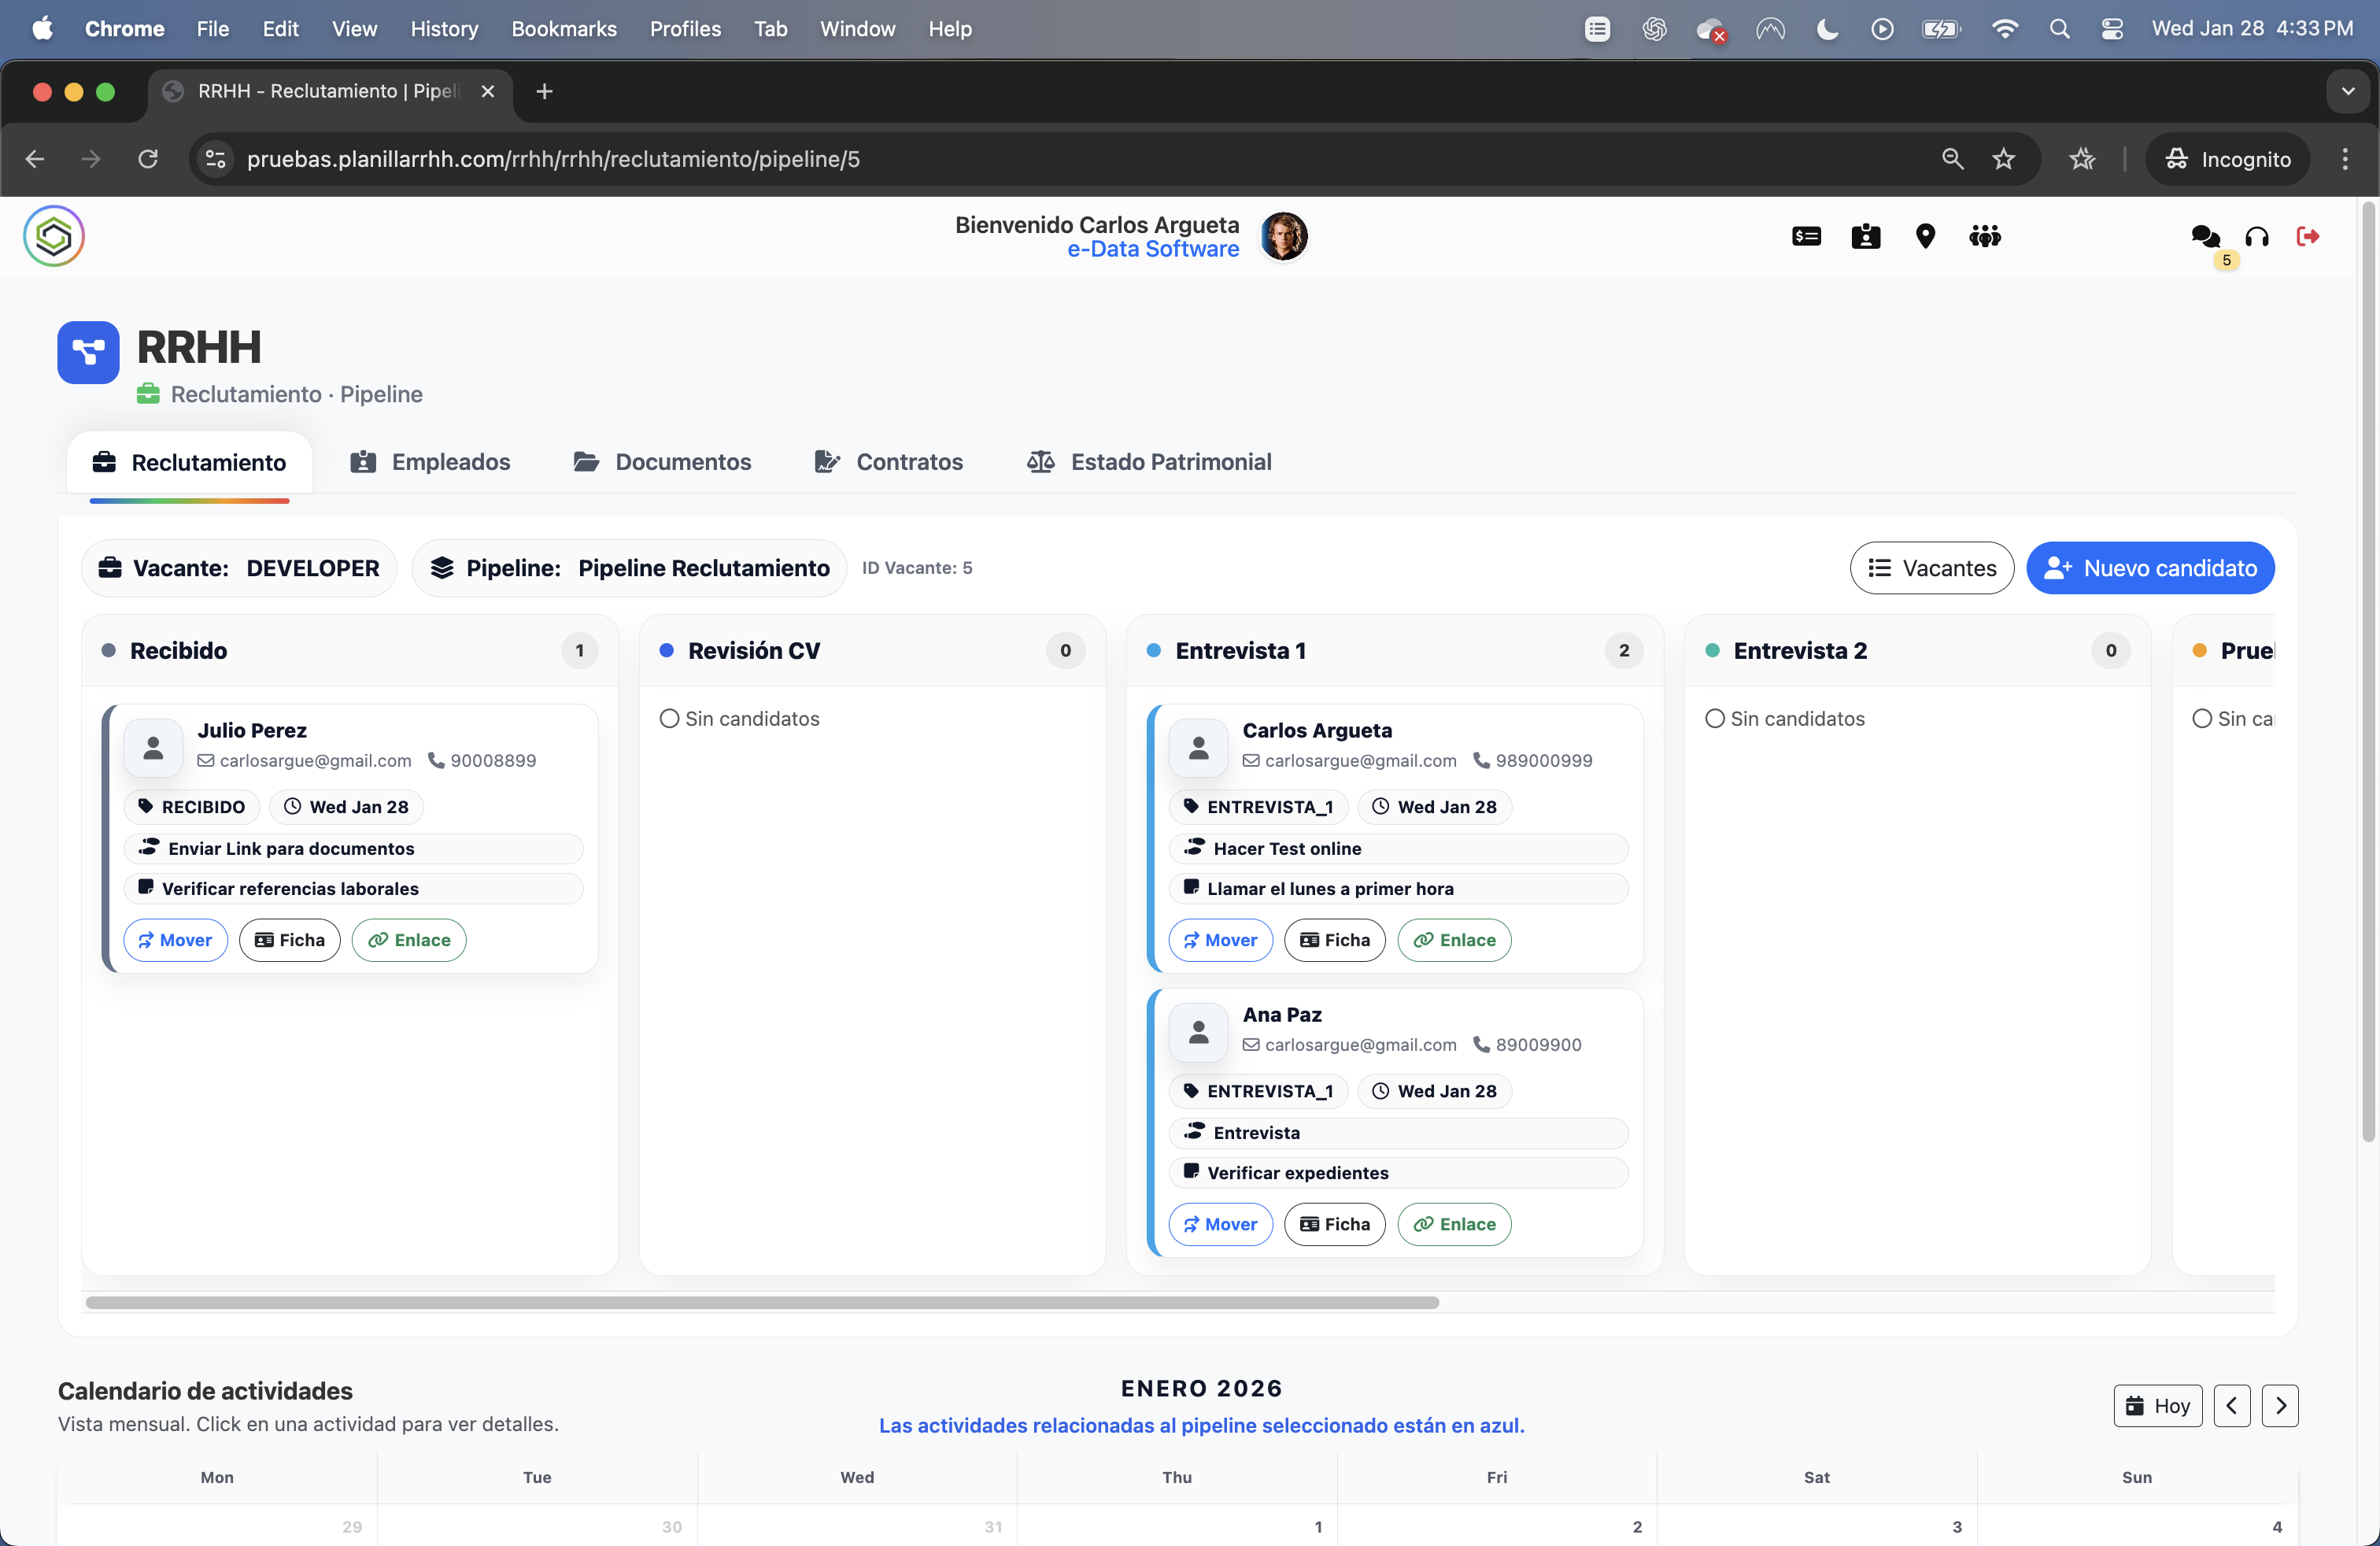Screen dimensions: 2380x1546
Task: Click the red logout icon
Action: 2309,237
